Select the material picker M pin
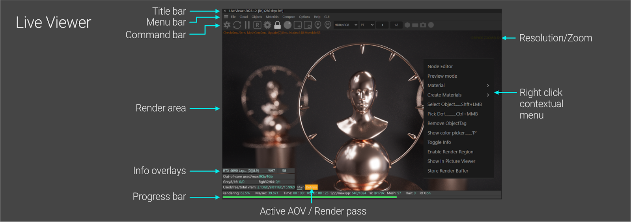Viewport: 631px width, 222px height. [328, 25]
